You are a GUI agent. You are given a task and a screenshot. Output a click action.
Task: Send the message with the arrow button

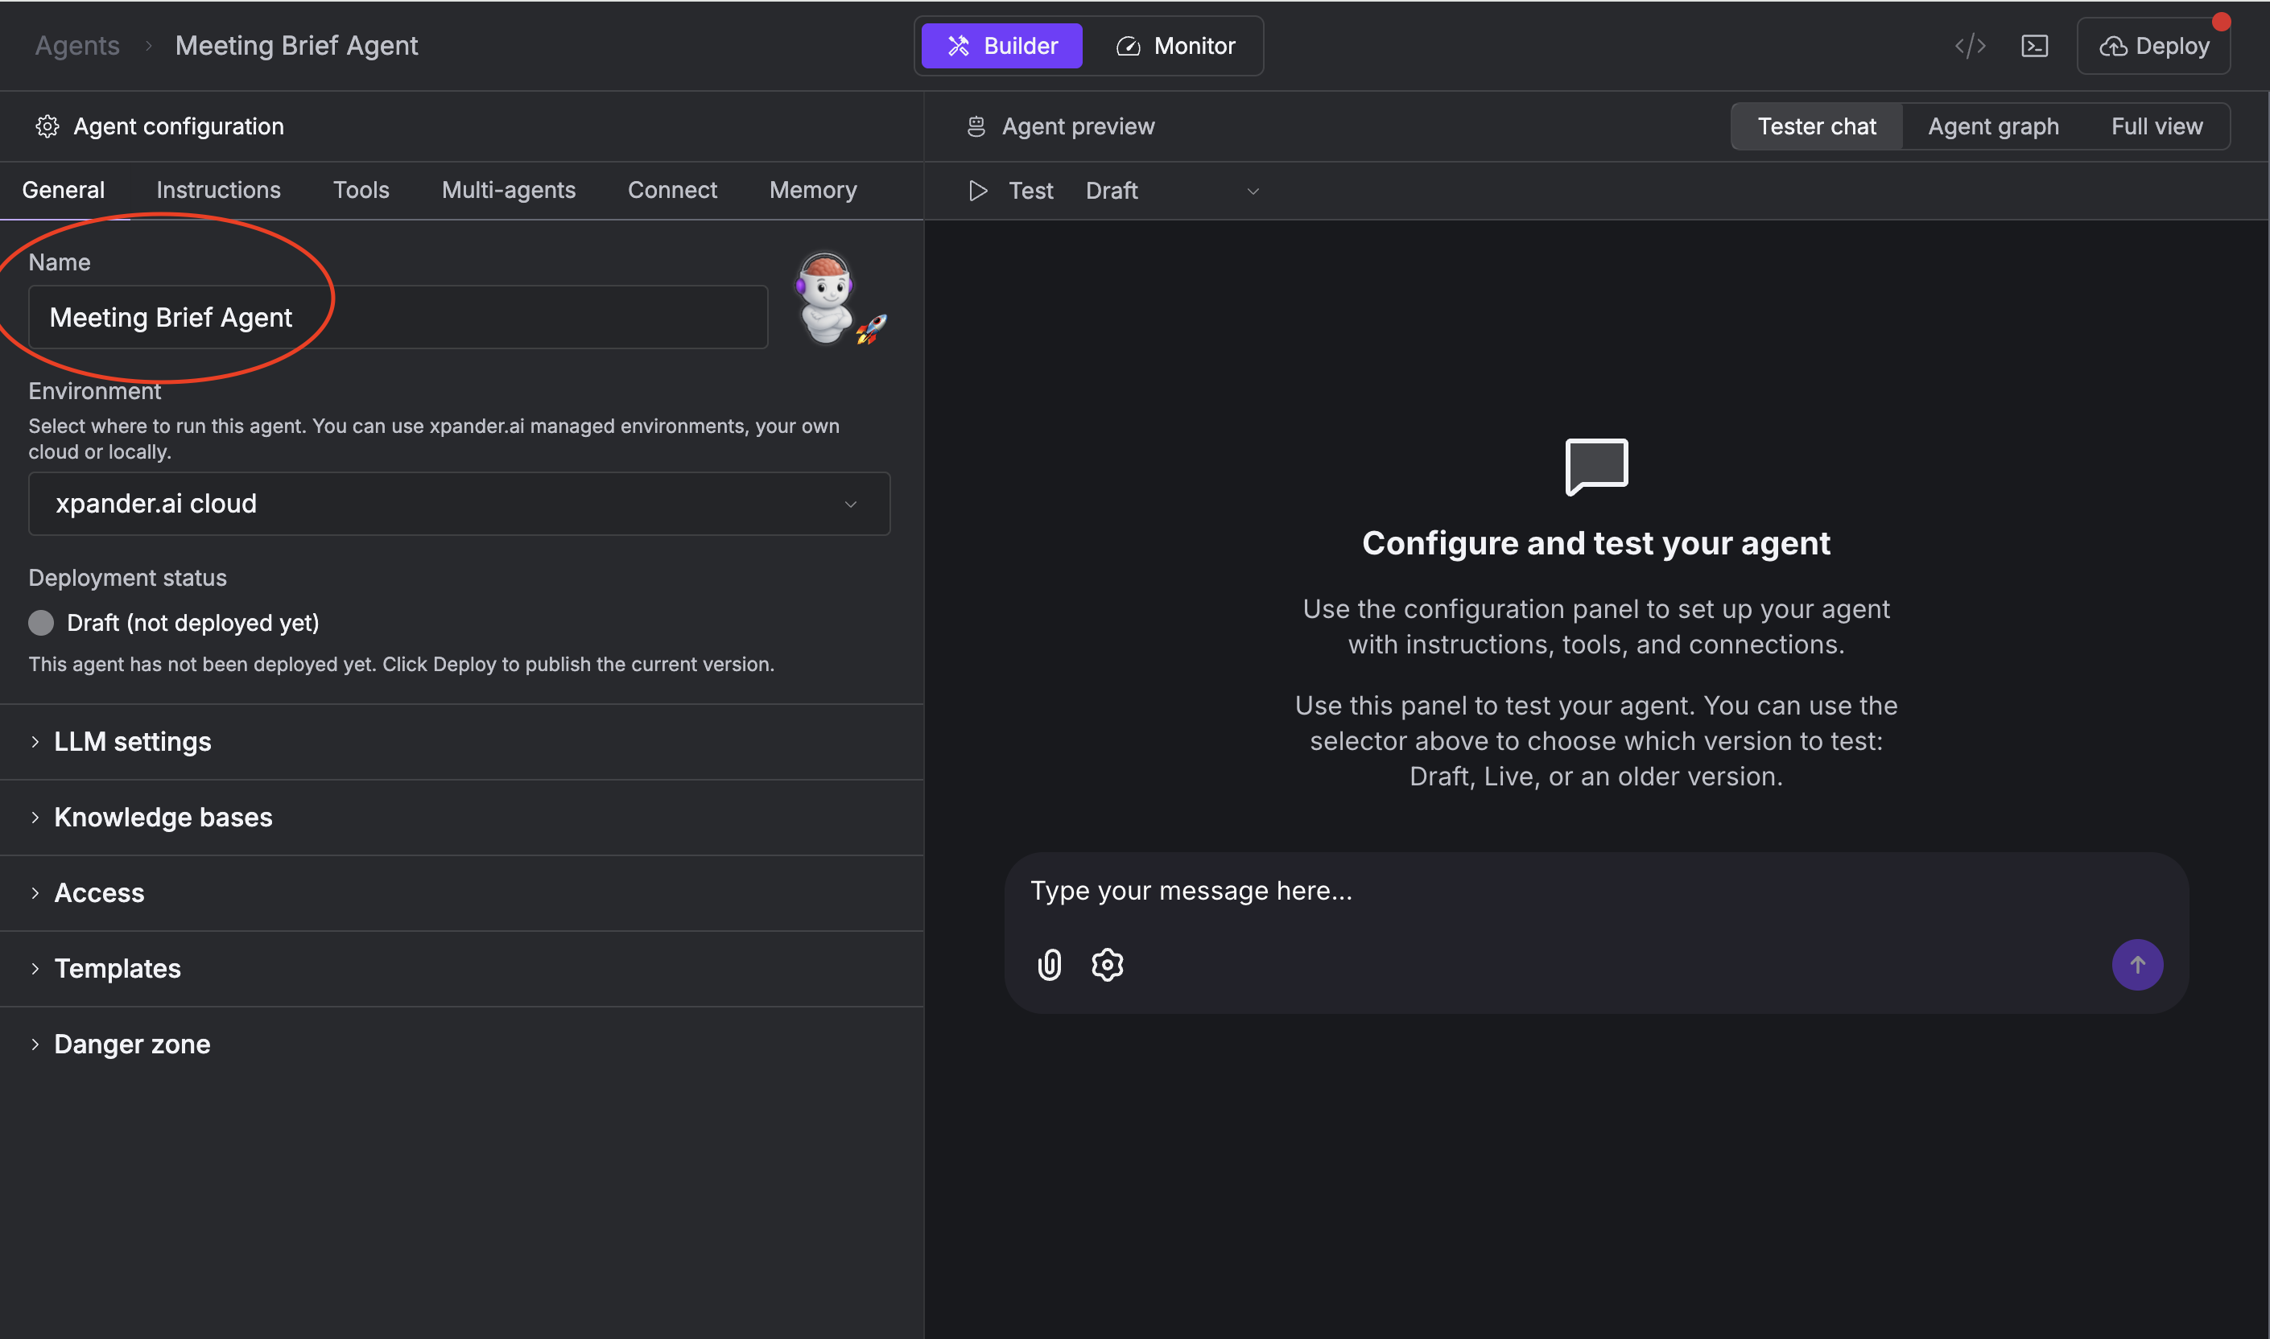click(2136, 964)
